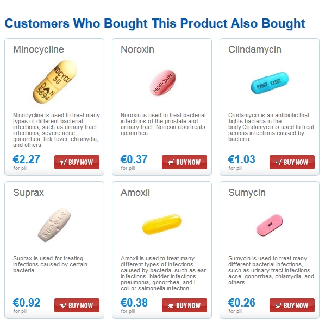325x319 pixels.
Task: Buy Minocycline with its Buy Now button
Action: (77, 162)
